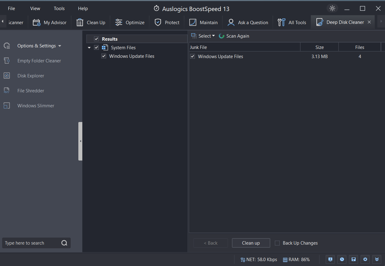Click the Empty Folder Cleaner icon

pyautogui.click(x=7, y=61)
